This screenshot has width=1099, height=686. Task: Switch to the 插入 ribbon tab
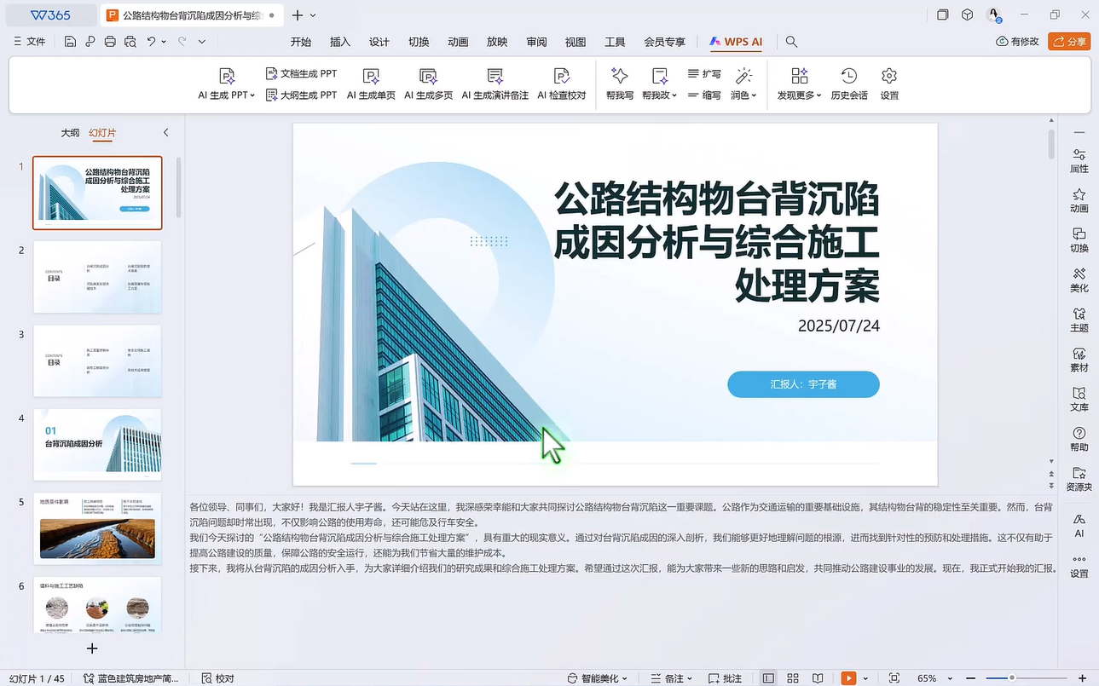coord(340,42)
